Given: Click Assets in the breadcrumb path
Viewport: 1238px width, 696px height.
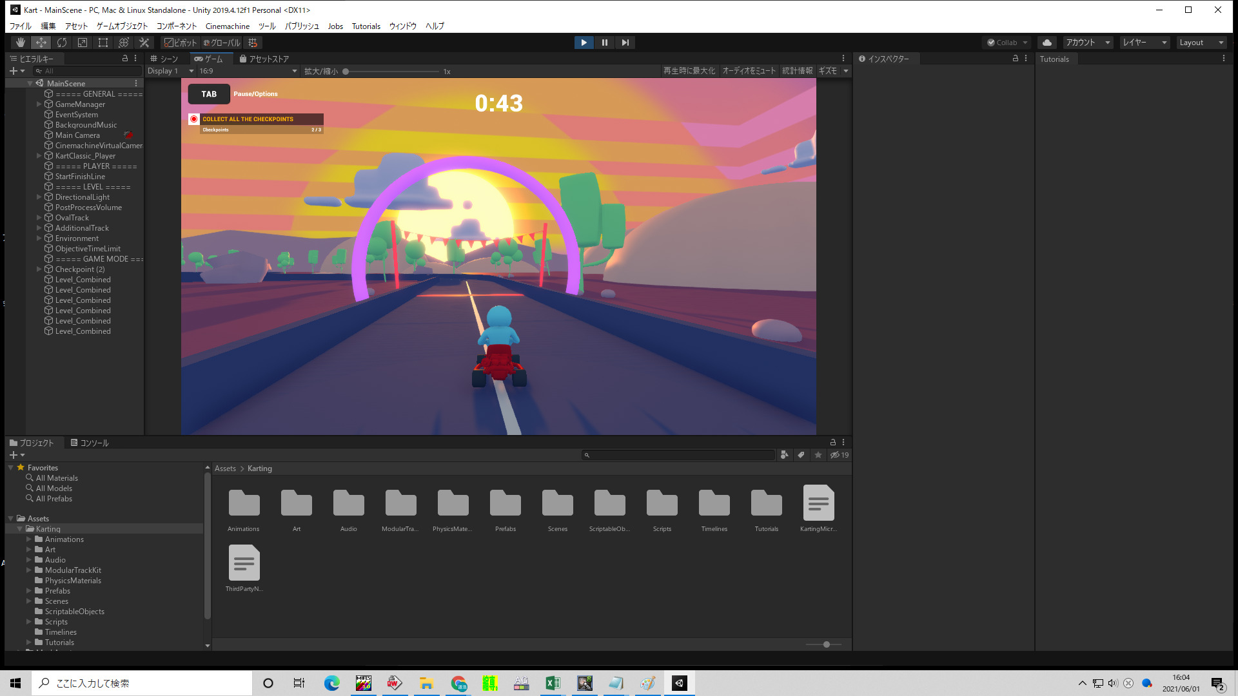Looking at the screenshot, I should [x=225, y=469].
